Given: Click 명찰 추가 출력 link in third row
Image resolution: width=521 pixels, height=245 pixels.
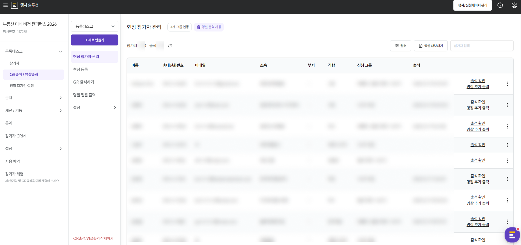Looking at the screenshot, I should coord(478,129).
